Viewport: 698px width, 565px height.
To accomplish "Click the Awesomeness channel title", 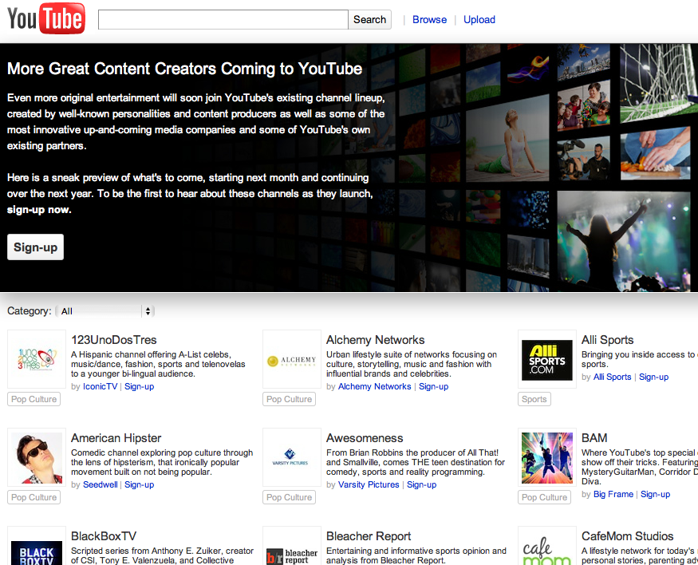I will (x=365, y=438).
